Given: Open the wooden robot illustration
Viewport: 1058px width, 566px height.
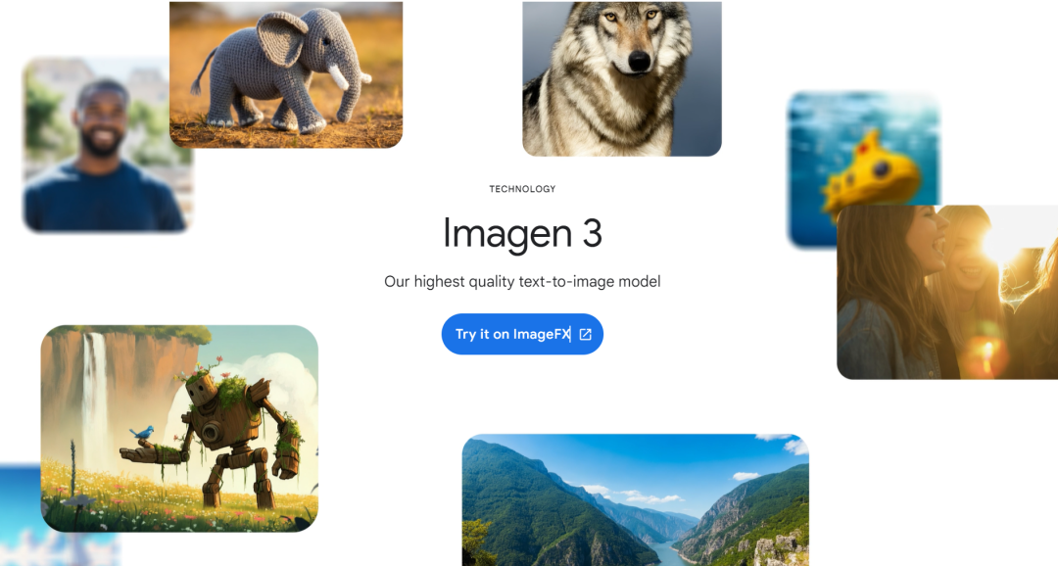Looking at the screenshot, I should (179, 428).
